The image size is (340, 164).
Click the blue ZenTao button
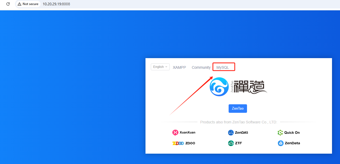(x=238, y=109)
